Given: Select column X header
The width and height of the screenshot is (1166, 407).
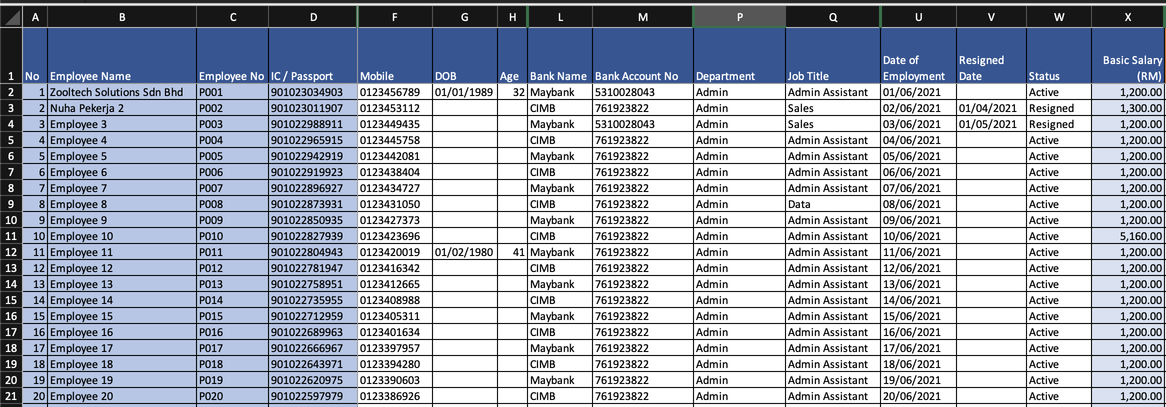Looking at the screenshot, I should point(1127,17).
